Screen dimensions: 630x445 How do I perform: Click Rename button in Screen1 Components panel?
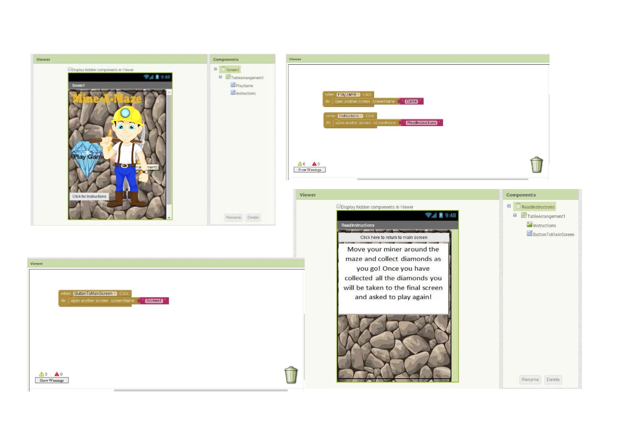click(234, 217)
